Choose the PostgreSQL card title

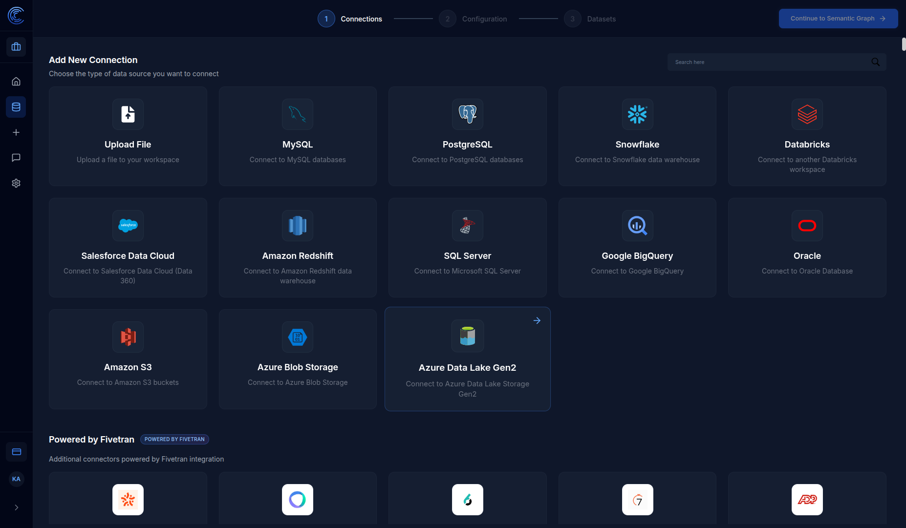468,145
